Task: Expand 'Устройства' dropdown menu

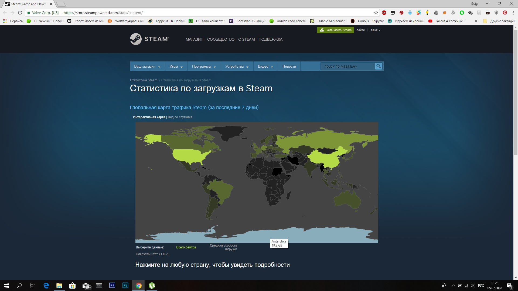Action: click(237, 66)
